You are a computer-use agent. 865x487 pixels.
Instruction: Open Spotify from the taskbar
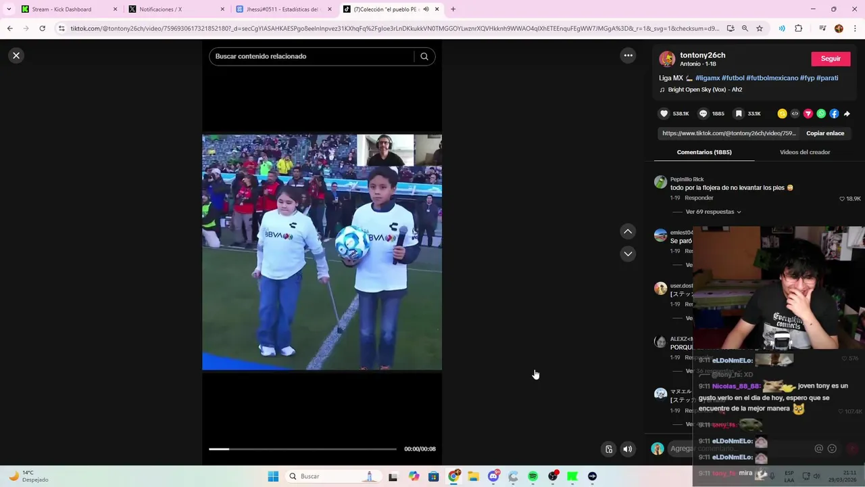(x=533, y=476)
